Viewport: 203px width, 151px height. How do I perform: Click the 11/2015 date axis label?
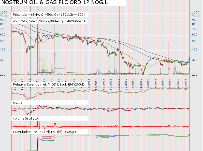tap(104, 85)
